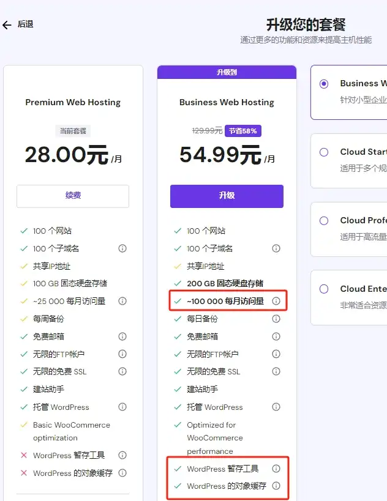This screenshot has width=387, height=501.
Task: Open info icon for Business 100 个子域名
Action: click(x=276, y=248)
